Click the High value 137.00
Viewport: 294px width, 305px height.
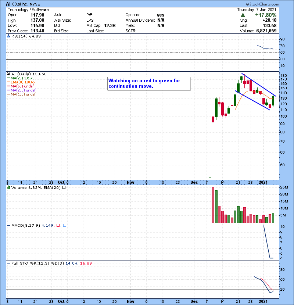37,20
